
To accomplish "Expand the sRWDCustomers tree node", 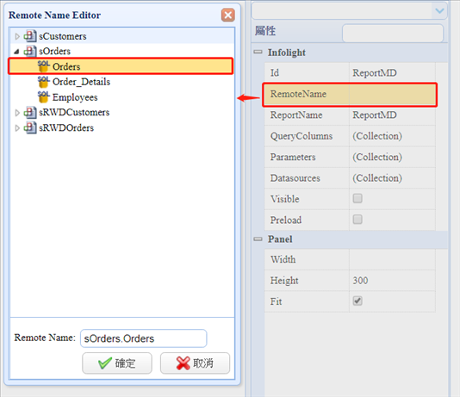I will pos(17,113).
